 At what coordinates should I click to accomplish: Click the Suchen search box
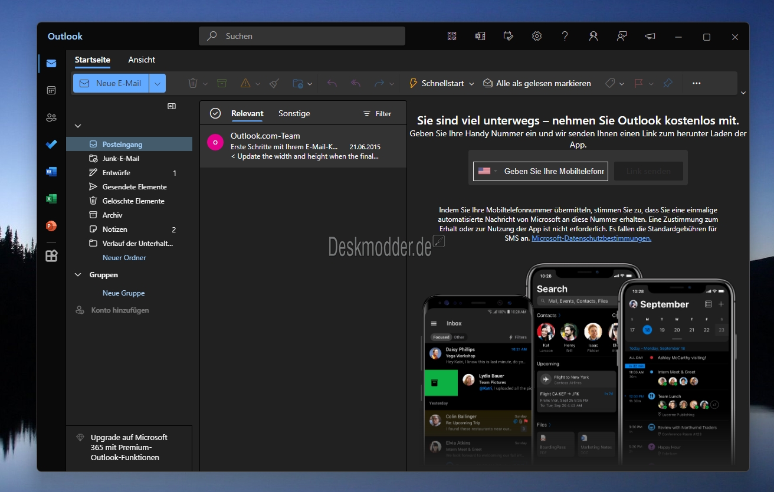[x=302, y=36]
